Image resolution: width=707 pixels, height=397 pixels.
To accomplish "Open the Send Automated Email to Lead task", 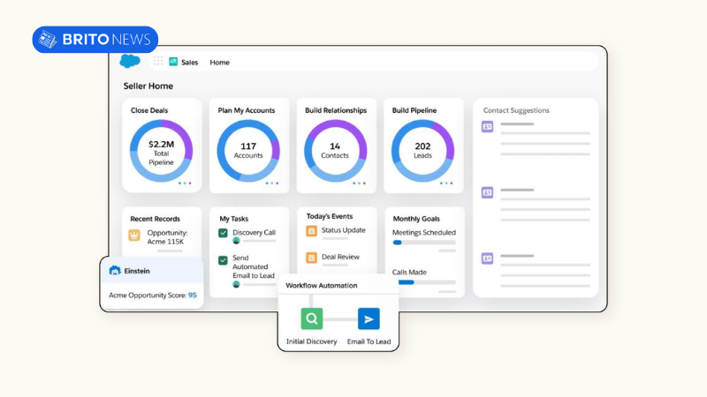I will pyautogui.click(x=254, y=266).
